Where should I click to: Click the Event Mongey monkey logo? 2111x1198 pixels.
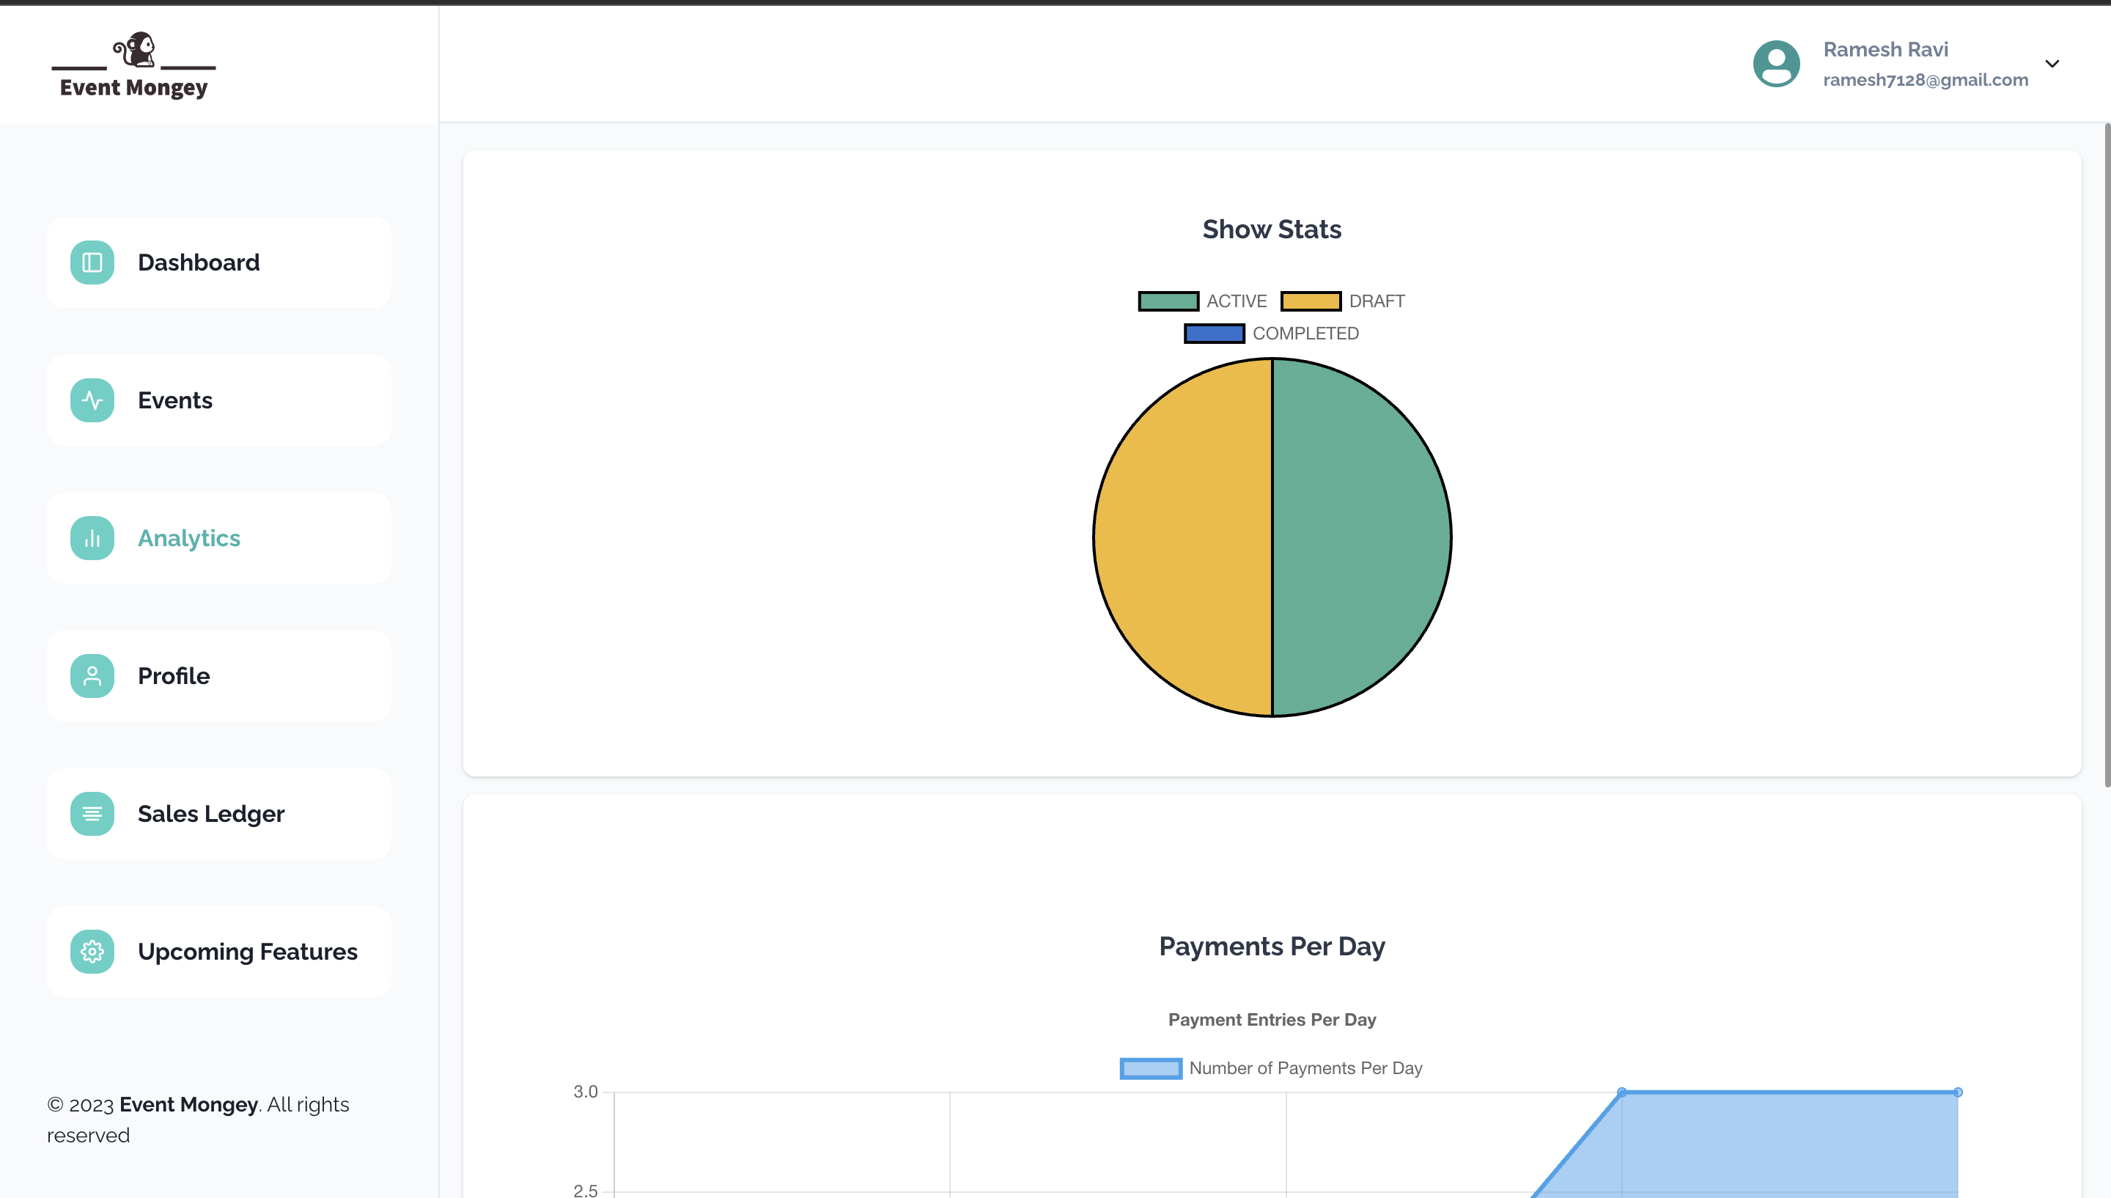point(134,66)
